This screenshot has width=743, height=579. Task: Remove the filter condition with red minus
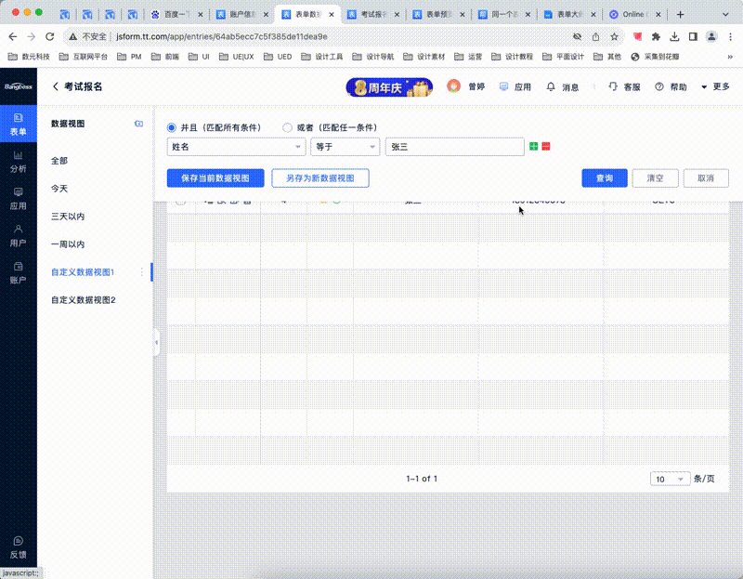546,147
